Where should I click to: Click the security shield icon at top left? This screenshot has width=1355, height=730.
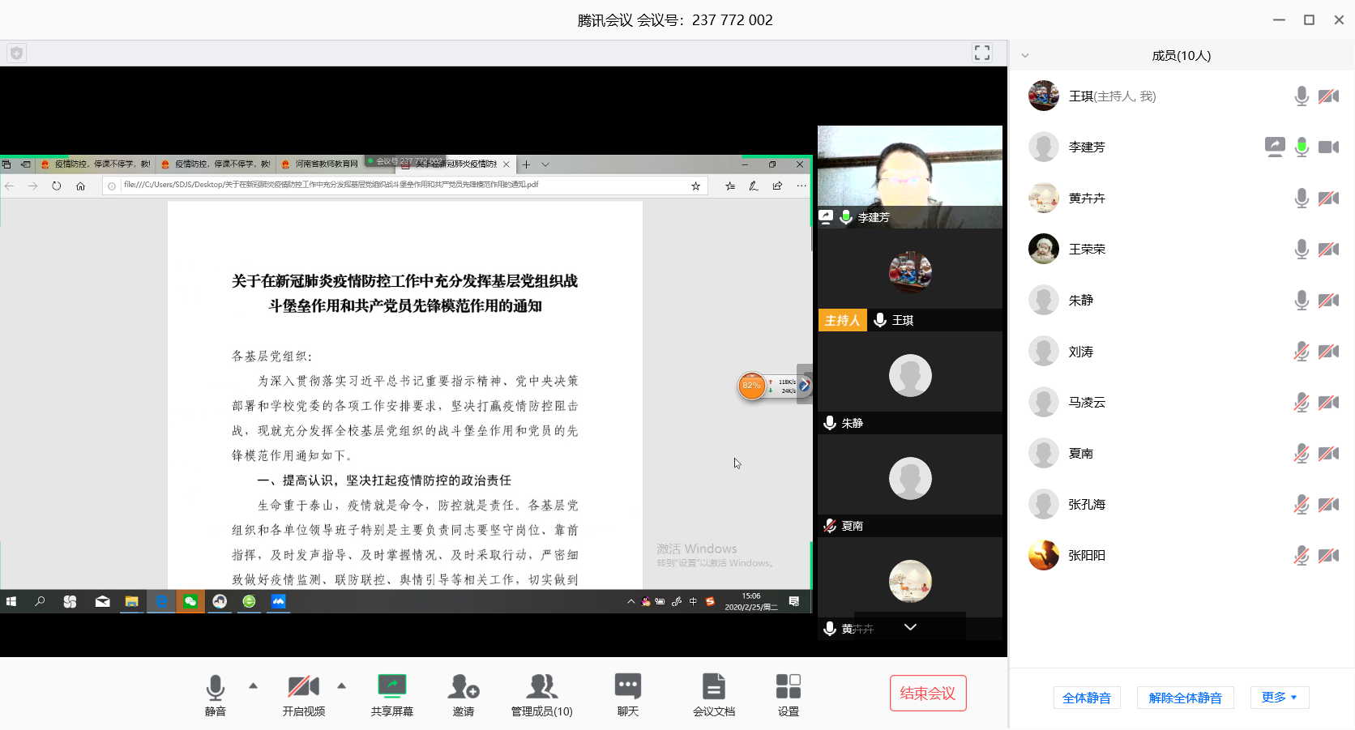point(16,53)
